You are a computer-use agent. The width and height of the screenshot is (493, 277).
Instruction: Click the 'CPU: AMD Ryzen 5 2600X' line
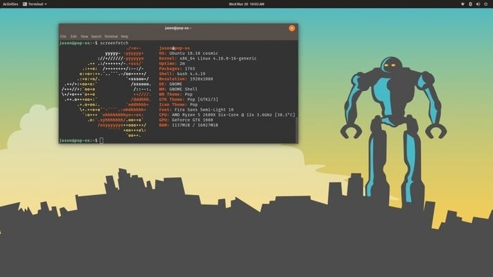pos(227,115)
